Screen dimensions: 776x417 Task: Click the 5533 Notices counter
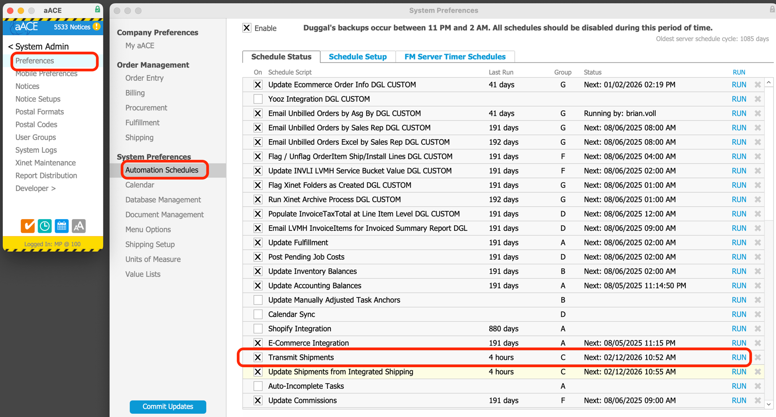pos(72,27)
